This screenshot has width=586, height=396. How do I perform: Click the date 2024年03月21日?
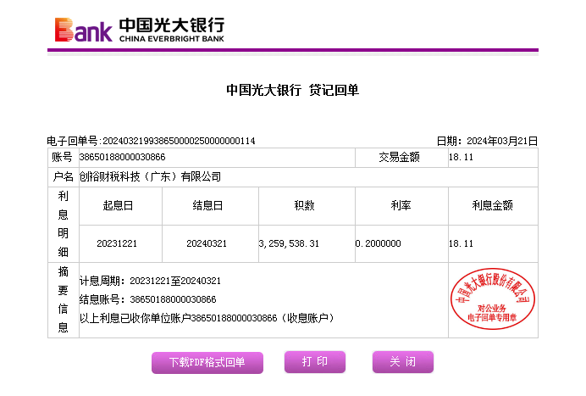click(502, 141)
